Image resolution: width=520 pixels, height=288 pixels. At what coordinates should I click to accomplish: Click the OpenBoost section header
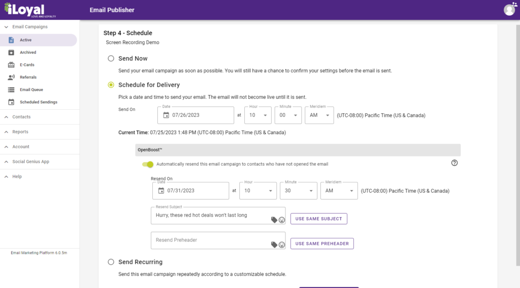click(298, 150)
